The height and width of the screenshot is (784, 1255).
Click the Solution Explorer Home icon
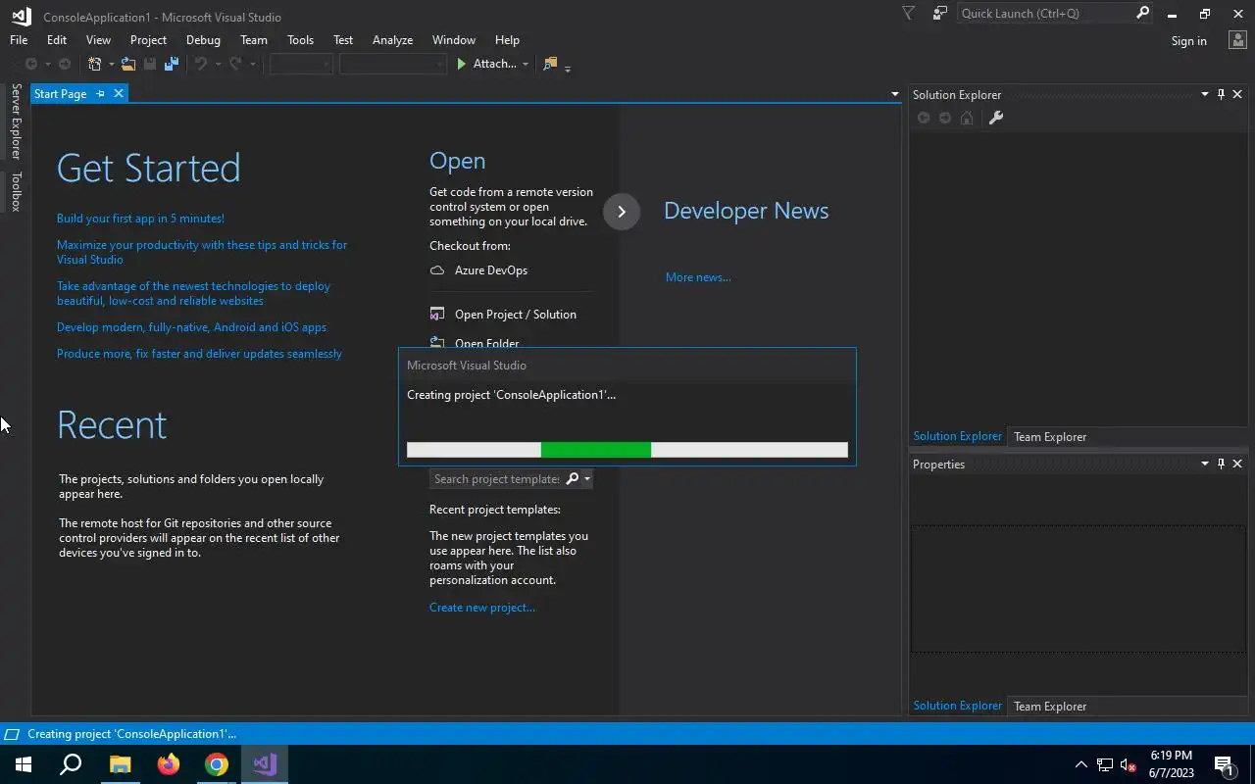(967, 118)
